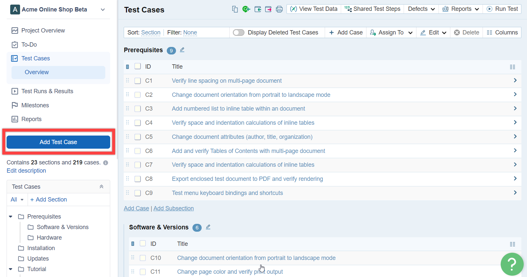The width and height of the screenshot is (527, 277).
Task: Click the export test cases icon
Action: coord(268,9)
